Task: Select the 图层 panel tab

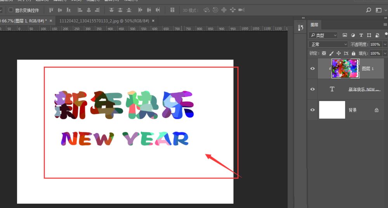Action: (x=314, y=25)
